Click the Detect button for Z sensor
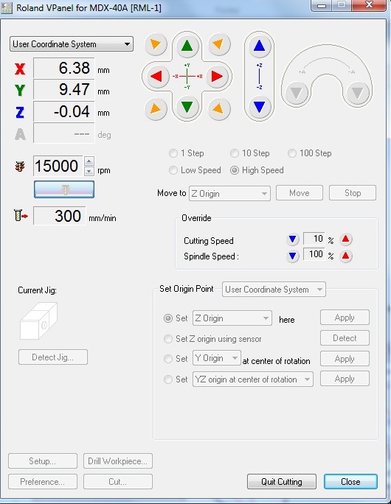This screenshot has width=391, height=504. click(345, 338)
